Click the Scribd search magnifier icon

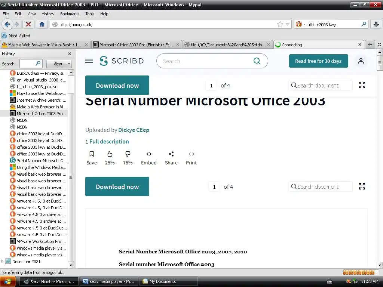click(257, 61)
